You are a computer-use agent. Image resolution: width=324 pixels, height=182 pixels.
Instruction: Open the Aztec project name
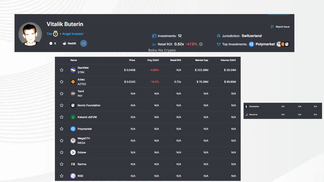tap(81, 80)
